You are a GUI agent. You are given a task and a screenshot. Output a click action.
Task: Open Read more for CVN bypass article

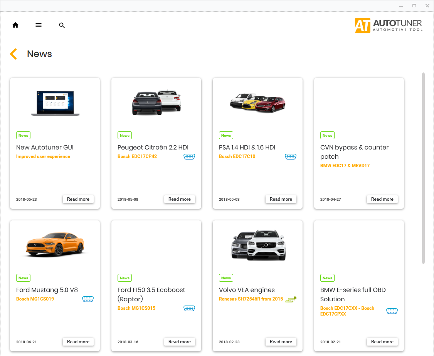(382, 199)
